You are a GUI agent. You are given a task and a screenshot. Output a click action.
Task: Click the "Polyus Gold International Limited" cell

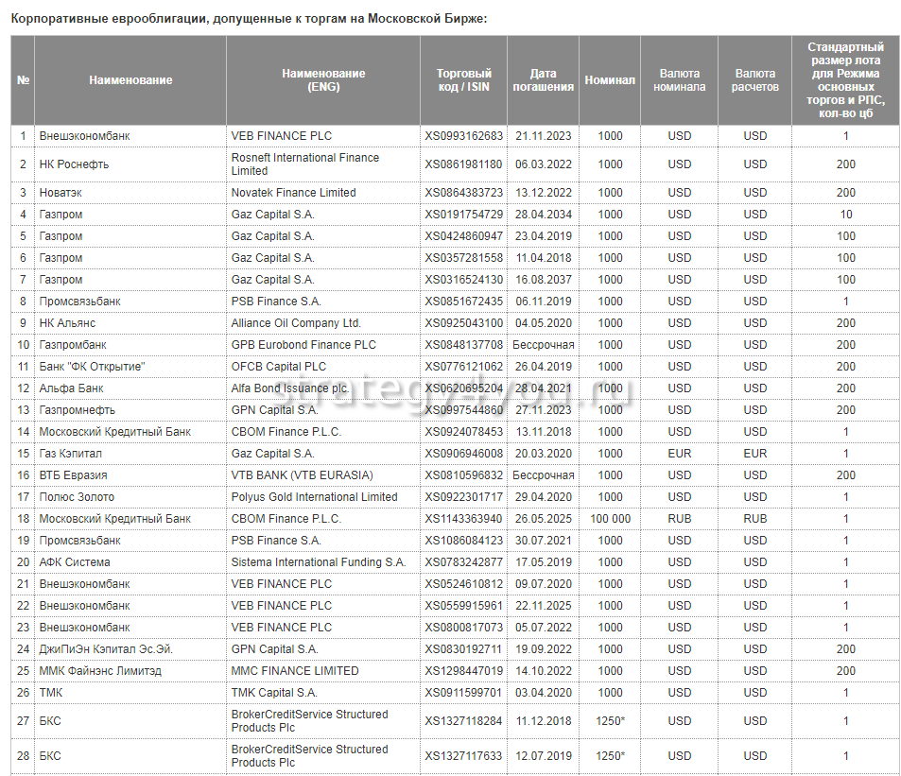coord(314,497)
